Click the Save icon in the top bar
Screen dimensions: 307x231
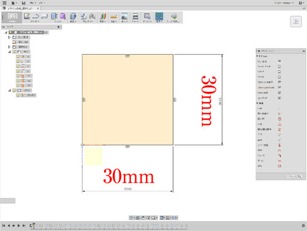pyautogui.click(x=23, y=3)
